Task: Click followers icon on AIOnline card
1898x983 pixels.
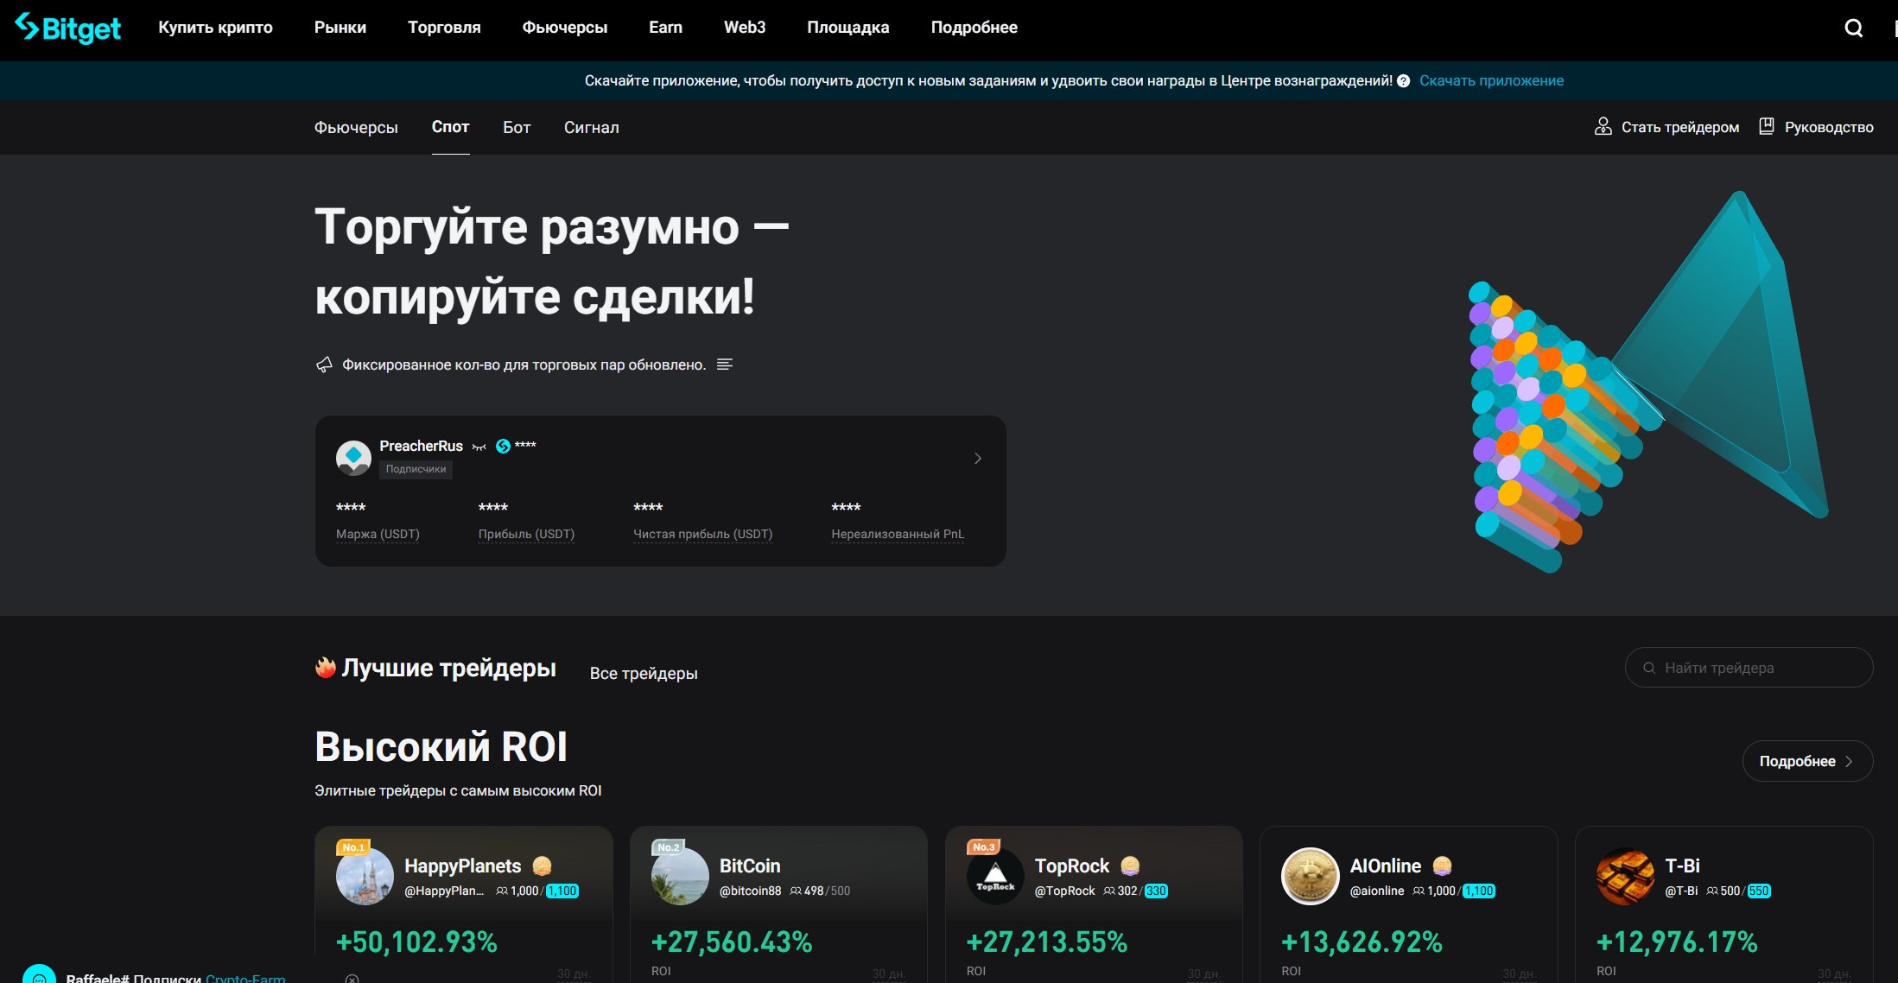Action: point(1419,891)
